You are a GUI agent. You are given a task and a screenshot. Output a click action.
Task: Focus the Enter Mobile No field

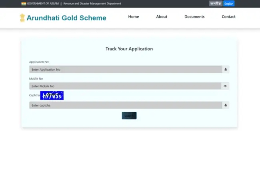125,86
